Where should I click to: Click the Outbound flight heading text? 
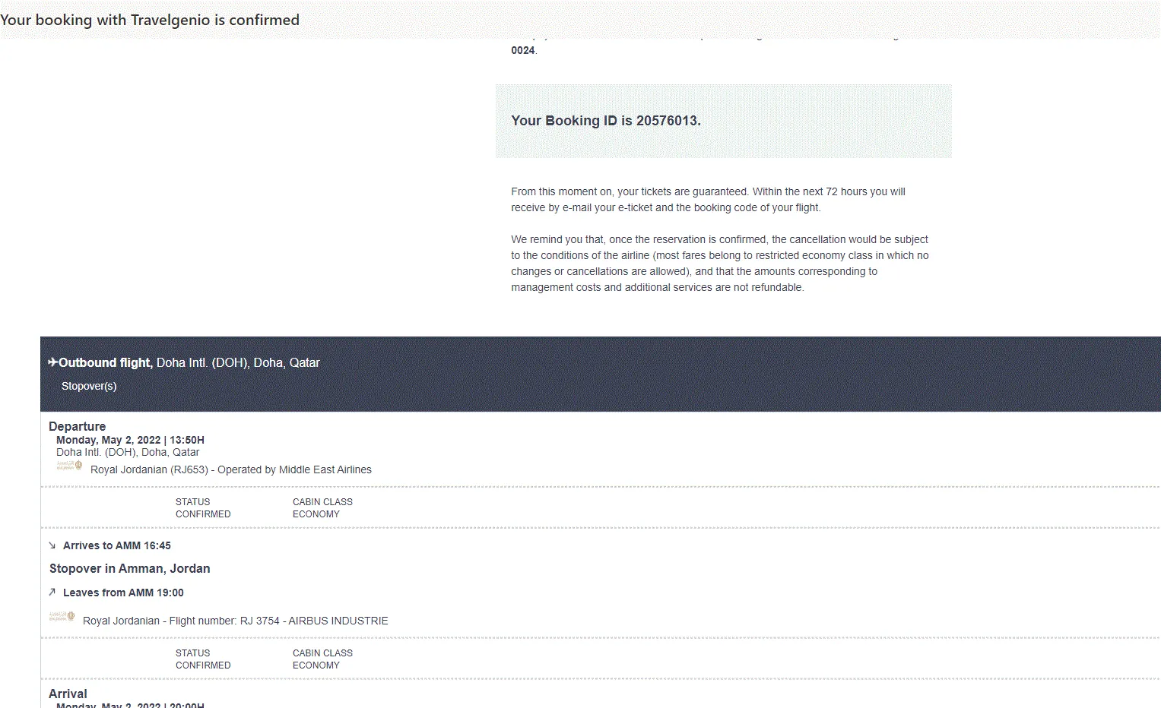106,362
